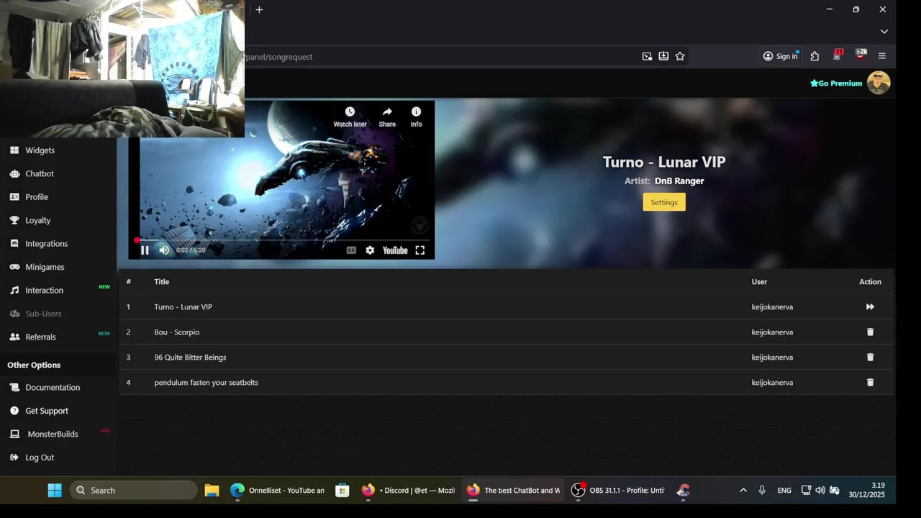Image resolution: width=921 pixels, height=518 pixels.
Task: Click the Referrals people icon
Action: pyautogui.click(x=14, y=337)
